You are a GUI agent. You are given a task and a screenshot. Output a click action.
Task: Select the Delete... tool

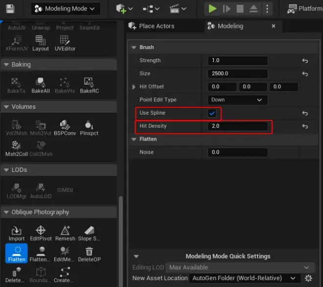tap(15, 275)
